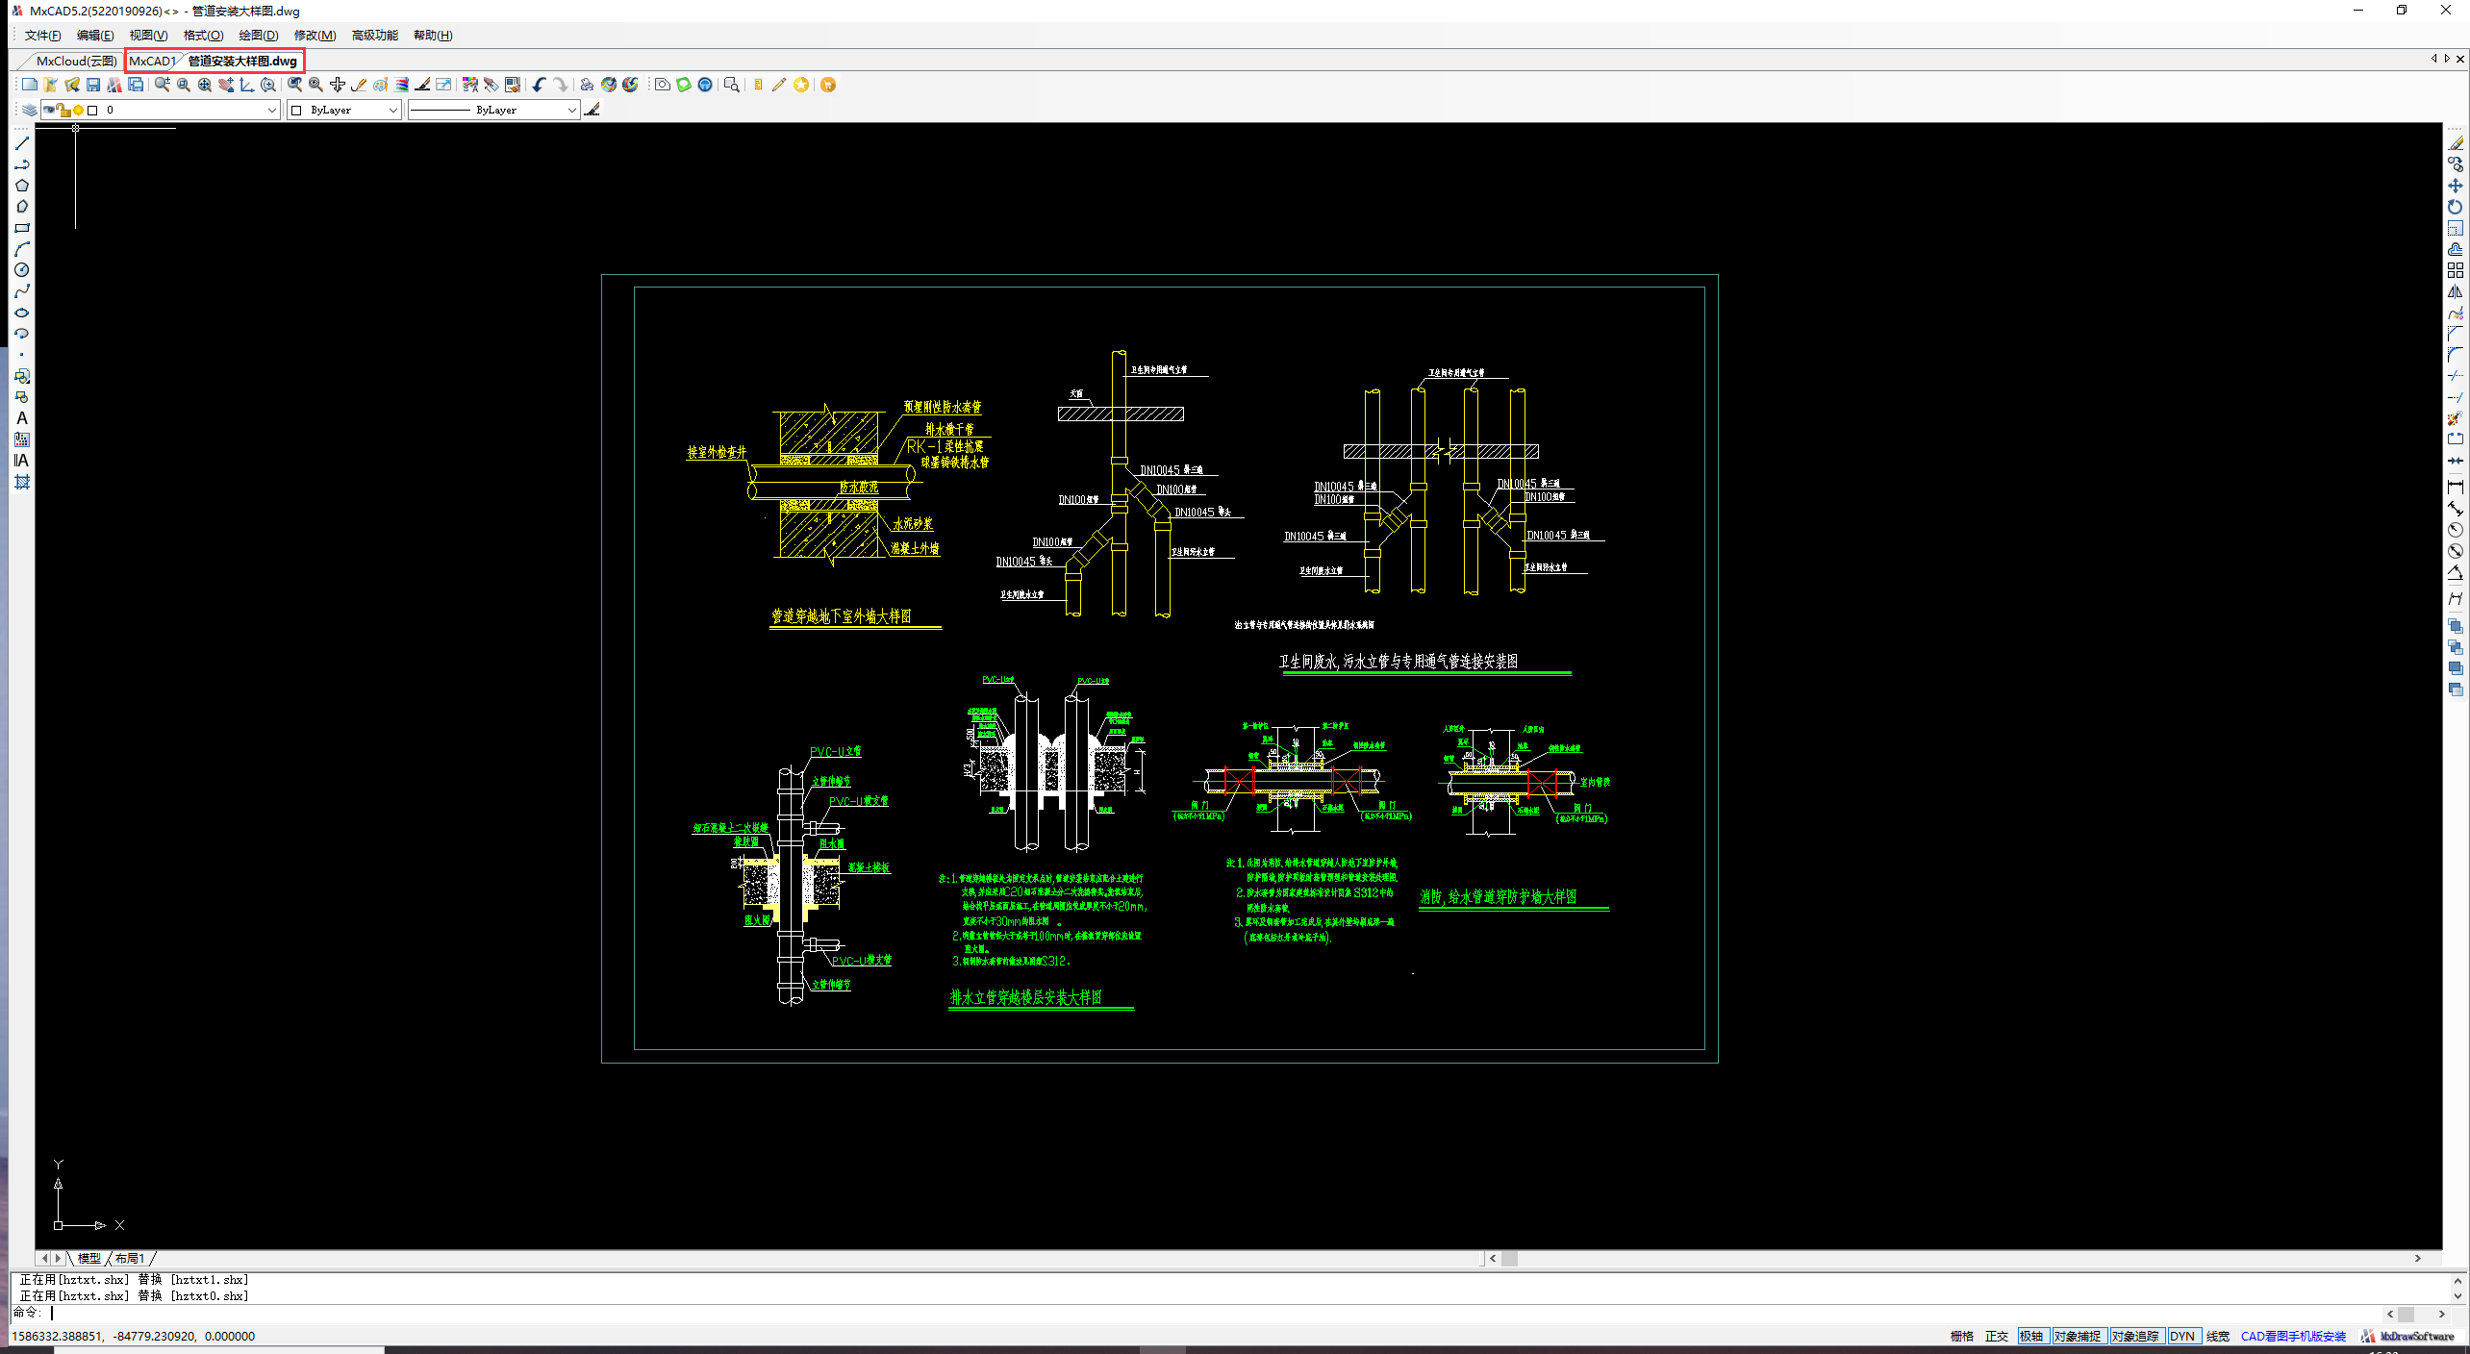Click the Redo arrow icon
The image size is (2470, 1354).
coord(561,85)
